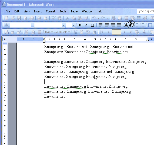The image size is (154, 145).
Task: Insert a Microsoft Excel worksheet
Action: [133, 18]
